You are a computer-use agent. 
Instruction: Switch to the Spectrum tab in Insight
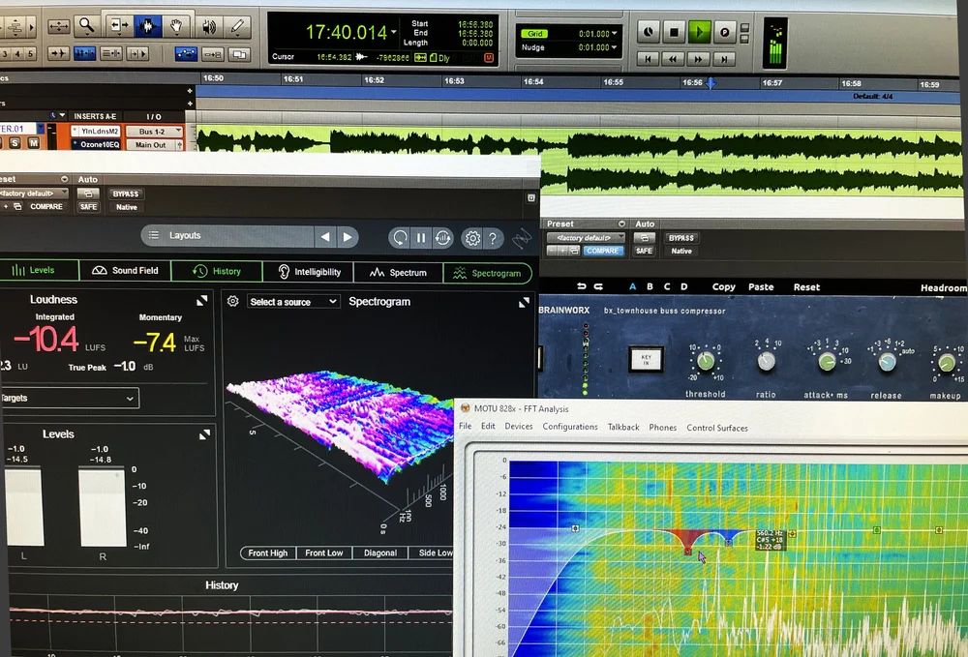pos(399,272)
